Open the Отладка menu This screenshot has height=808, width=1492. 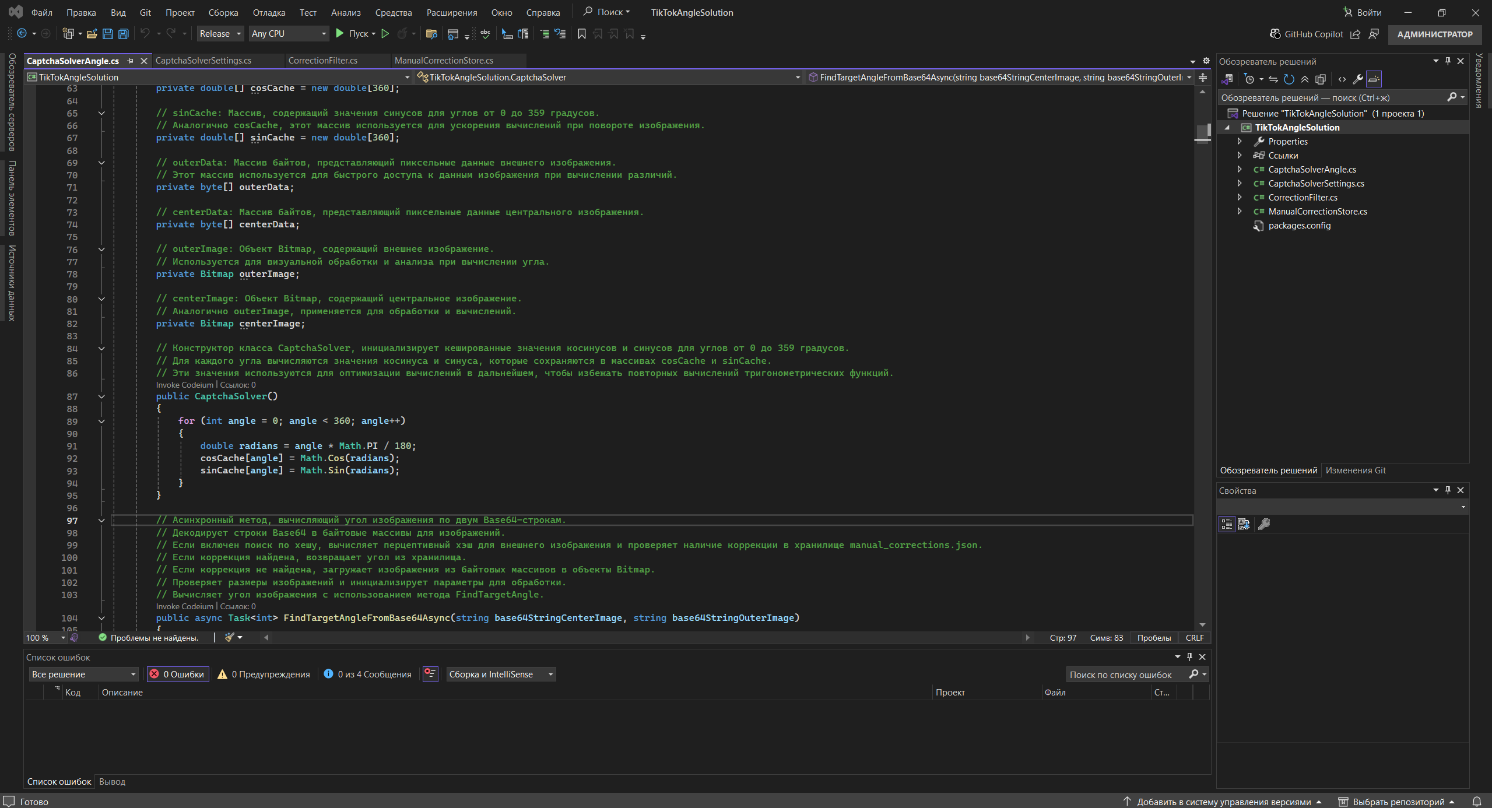[x=269, y=12]
